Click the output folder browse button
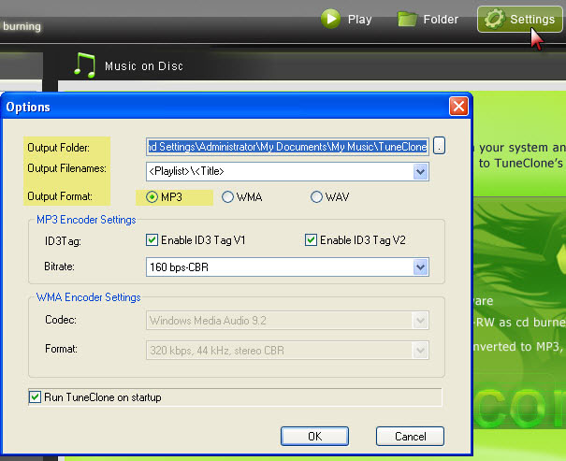 click(439, 146)
